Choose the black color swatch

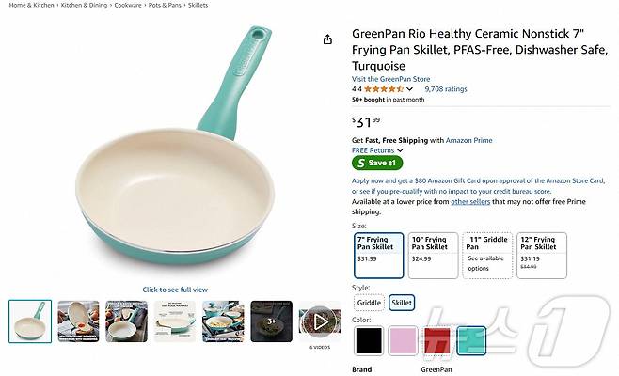coord(369,341)
